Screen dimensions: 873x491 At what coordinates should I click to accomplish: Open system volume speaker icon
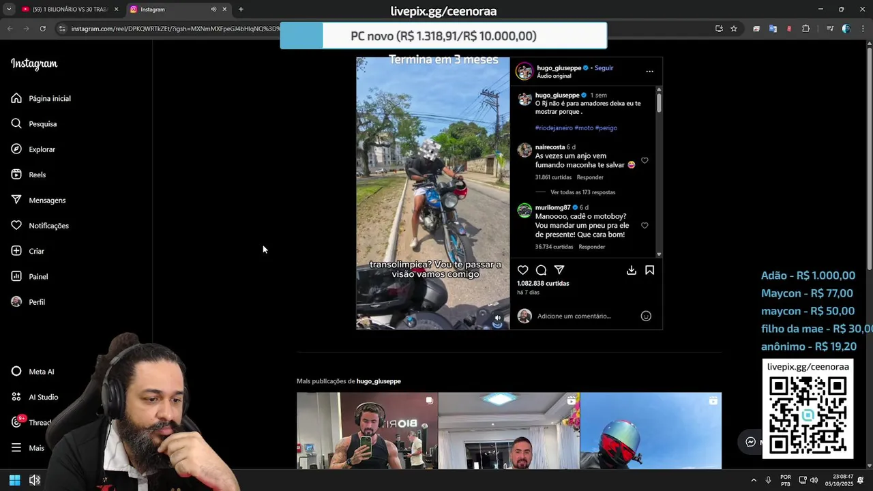click(814, 481)
